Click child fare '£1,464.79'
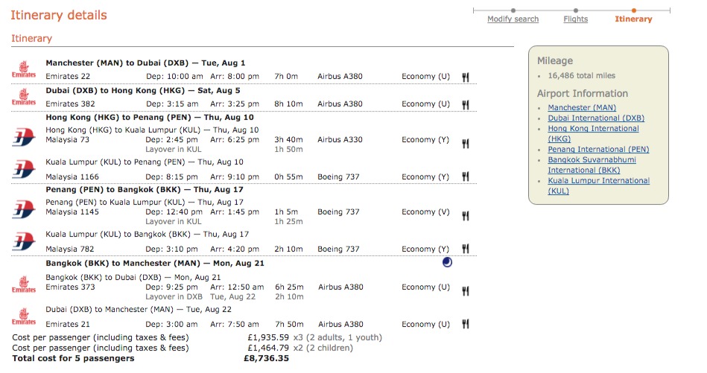 (x=268, y=348)
